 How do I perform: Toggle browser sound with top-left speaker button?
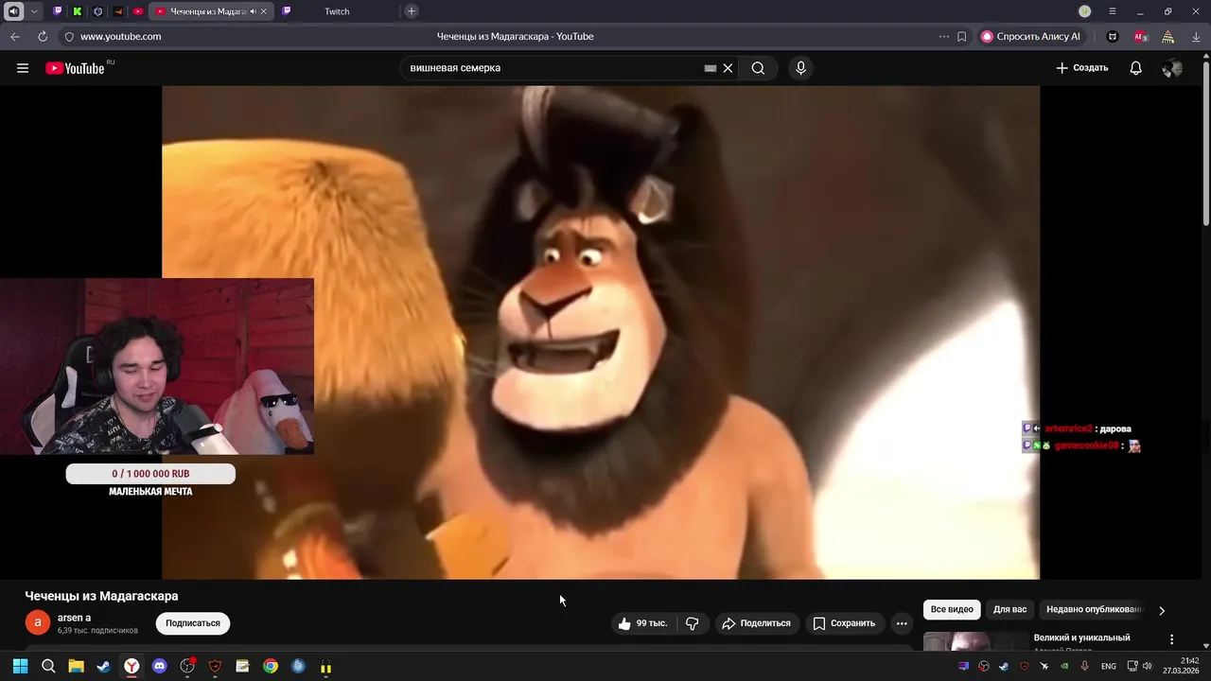click(14, 11)
